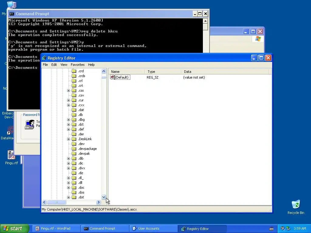Expand the .cxx registry key
This screenshot has height=233, width=311.
tap(68, 105)
